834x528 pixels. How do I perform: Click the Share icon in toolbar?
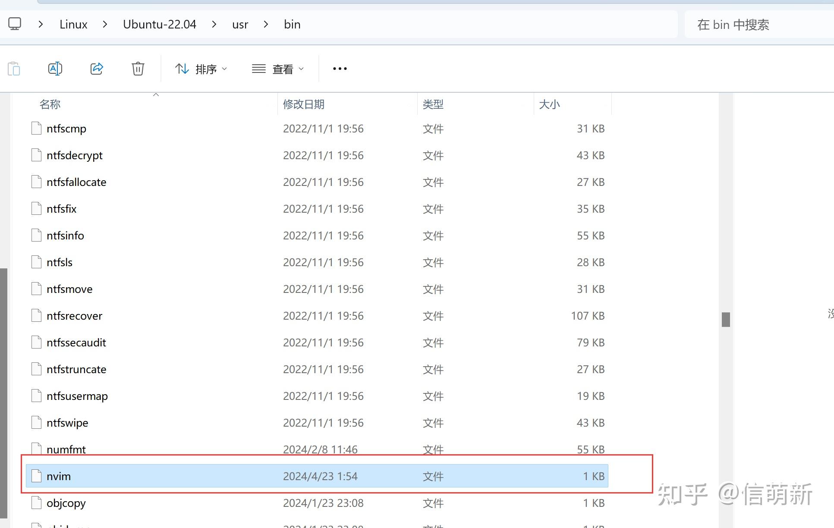pos(97,69)
